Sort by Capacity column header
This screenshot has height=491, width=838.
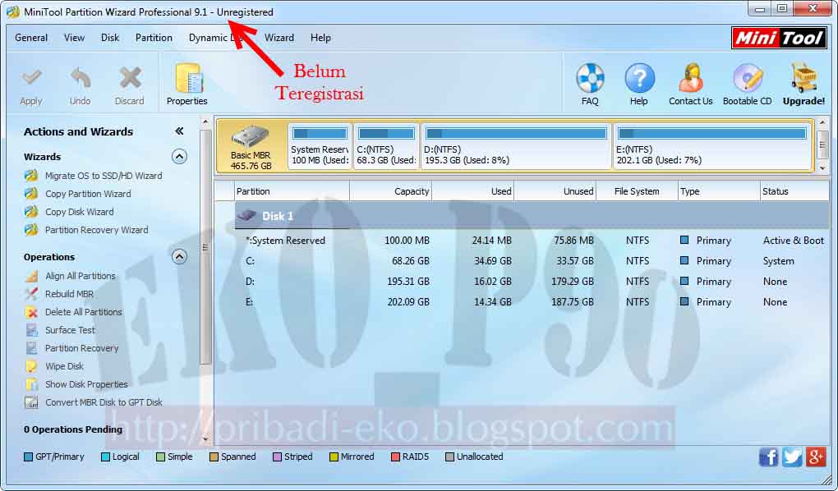(x=391, y=191)
